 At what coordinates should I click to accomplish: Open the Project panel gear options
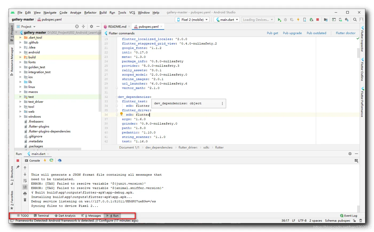click(91, 26)
